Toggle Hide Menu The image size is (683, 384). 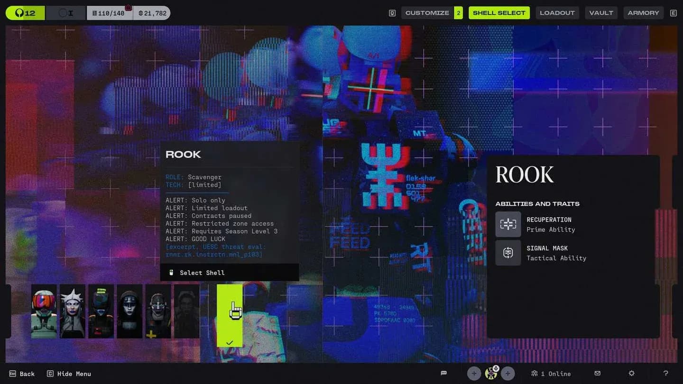point(69,374)
